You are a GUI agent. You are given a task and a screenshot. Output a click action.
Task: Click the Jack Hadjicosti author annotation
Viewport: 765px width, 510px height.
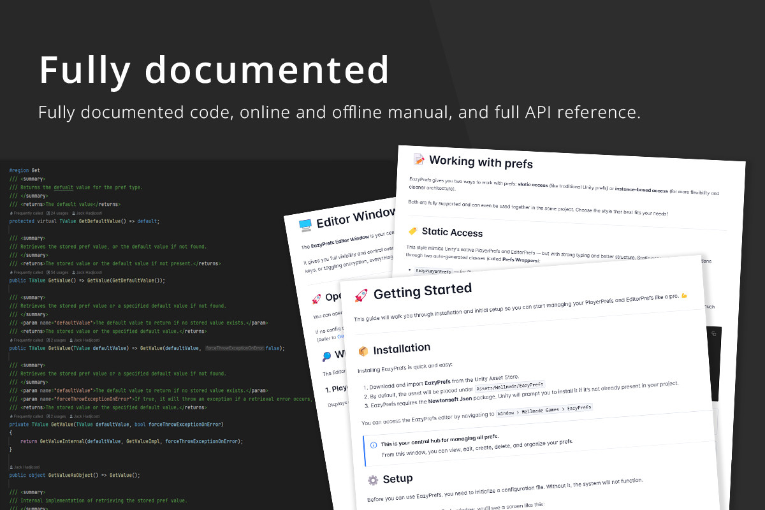tap(87, 213)
